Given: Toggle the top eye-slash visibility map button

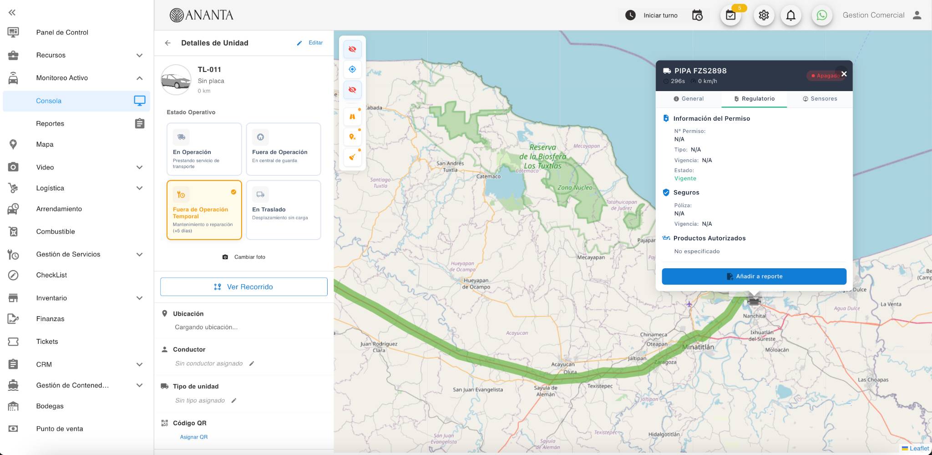Looking at the screenshot, I should point(352,49).
